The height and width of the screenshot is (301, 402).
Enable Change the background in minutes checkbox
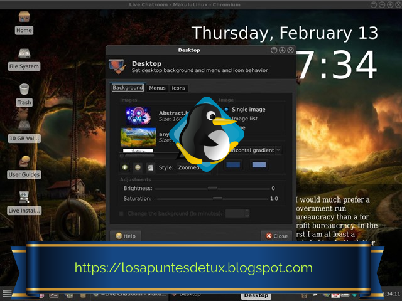coord(121,213)
